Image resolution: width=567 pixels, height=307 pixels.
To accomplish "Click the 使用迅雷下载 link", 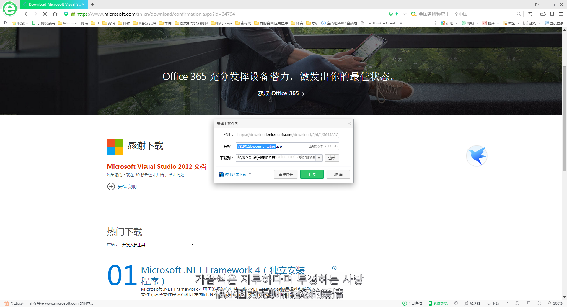I will [x=236, y=175].
